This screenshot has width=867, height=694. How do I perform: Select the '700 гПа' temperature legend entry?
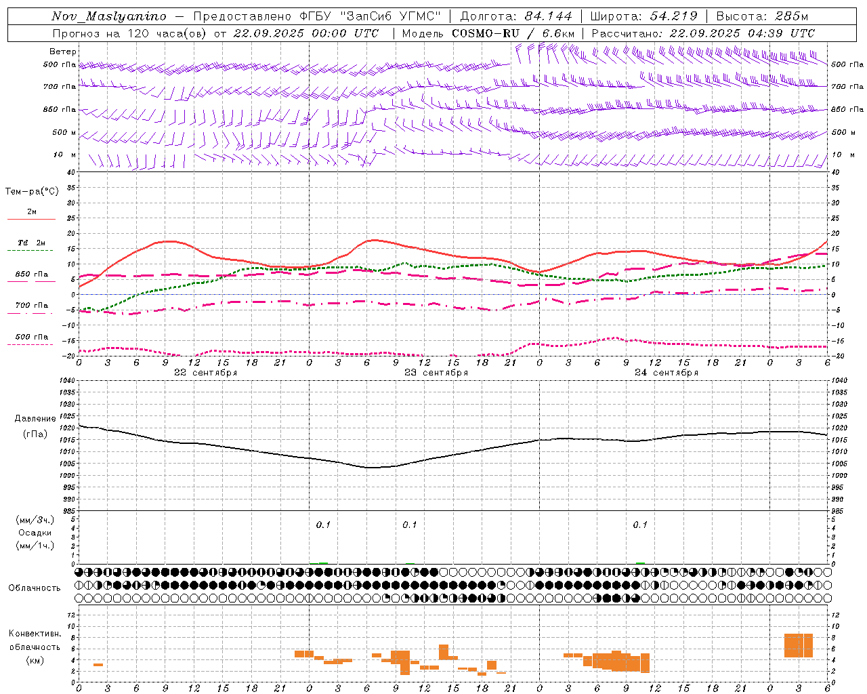tap(31, 305)
